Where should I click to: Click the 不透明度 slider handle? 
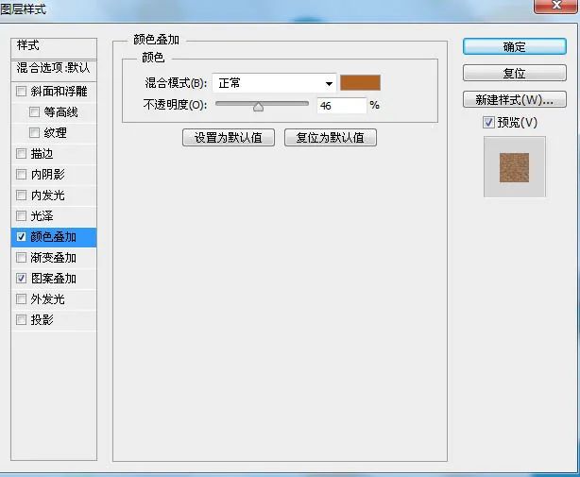(x=258, y=107)
